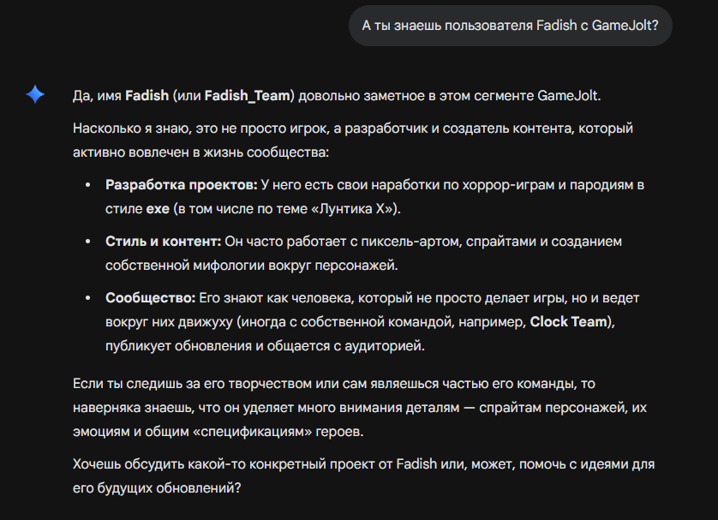Click bold name Fadish in first response line
This screenshot has height=520, width=718.
(147, 95)
